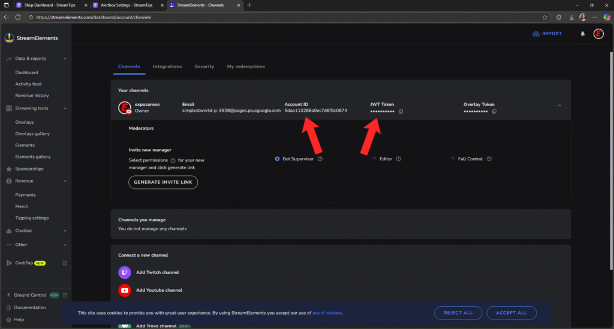This screenshot has width=614, height=329.
Task: Click the exposureee profile avatar in header
Action: (x=598, y=34)
